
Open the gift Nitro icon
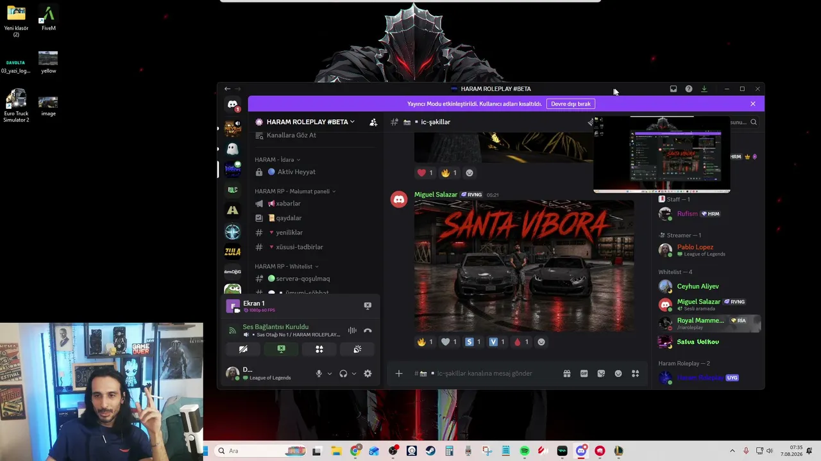(567, 373)
